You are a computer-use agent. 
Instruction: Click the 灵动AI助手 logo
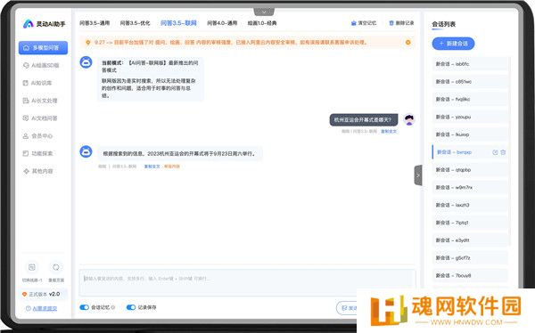(x=44, y=24)
